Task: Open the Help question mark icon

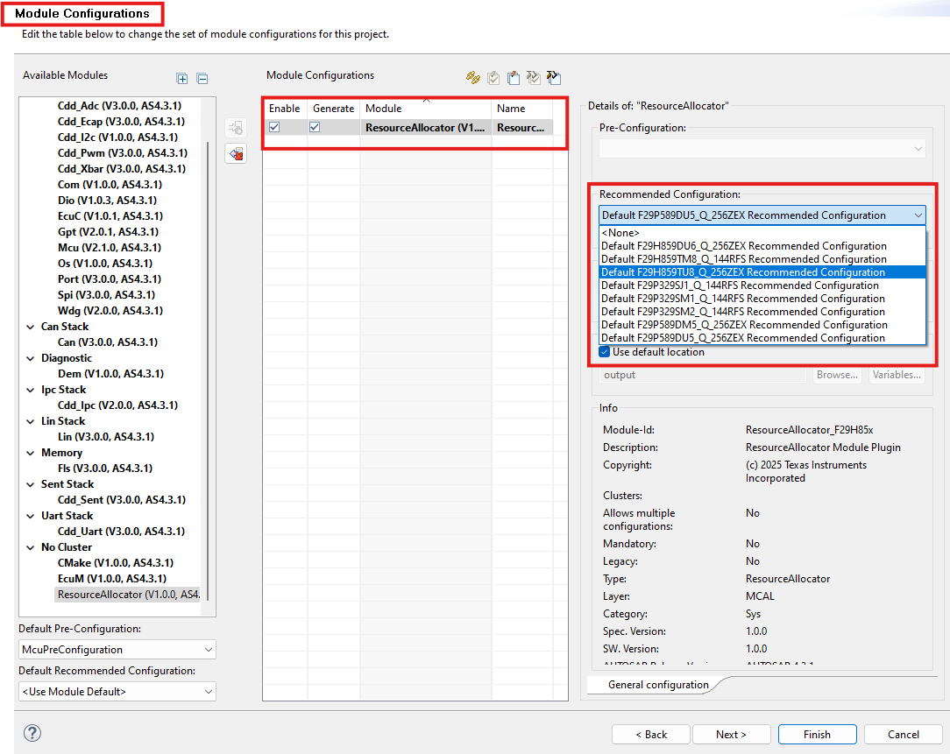Action: click(x=32, y=733)
